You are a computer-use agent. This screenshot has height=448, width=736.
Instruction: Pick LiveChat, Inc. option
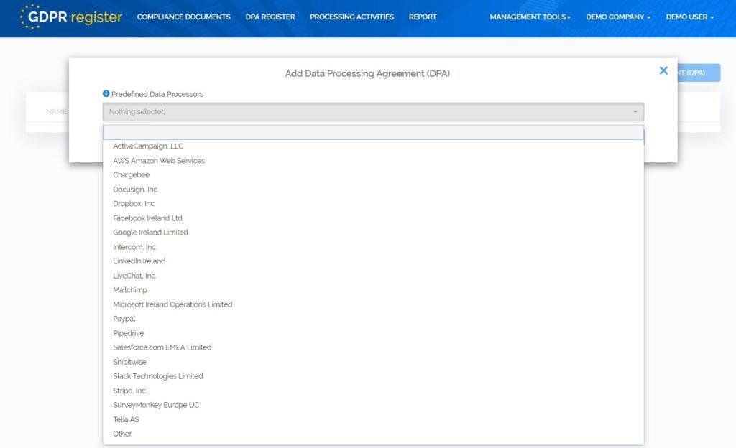click(373, 276)
